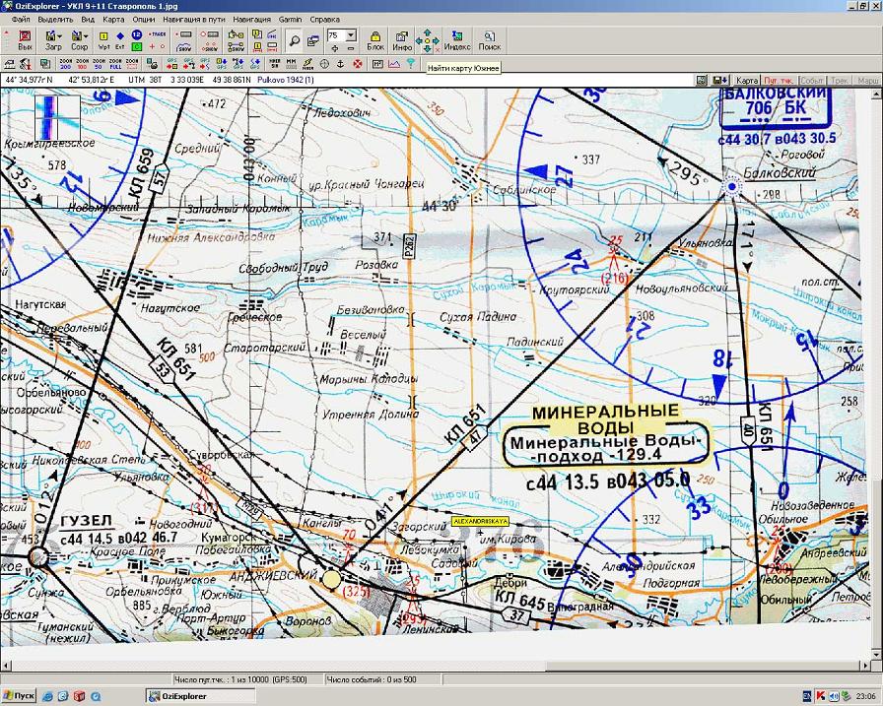This screenshot has height=706, width=883.
Task: Click the Zoom FULL button
Action: pyautogui.click(x=115, y=64)
